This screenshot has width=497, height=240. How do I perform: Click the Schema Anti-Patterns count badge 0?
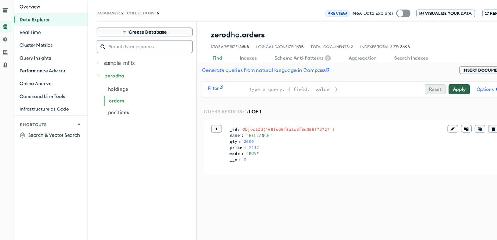[328, 58]
